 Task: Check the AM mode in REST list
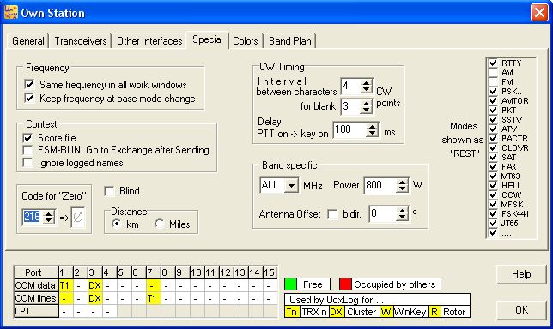click(493, 73)
